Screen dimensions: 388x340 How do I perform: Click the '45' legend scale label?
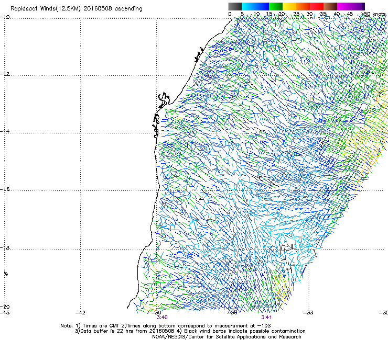click(x=350, y=14)
